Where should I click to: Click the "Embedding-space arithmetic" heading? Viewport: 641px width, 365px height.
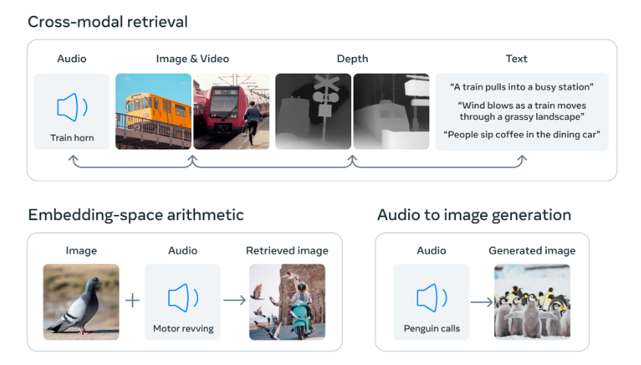click(136, 215)
